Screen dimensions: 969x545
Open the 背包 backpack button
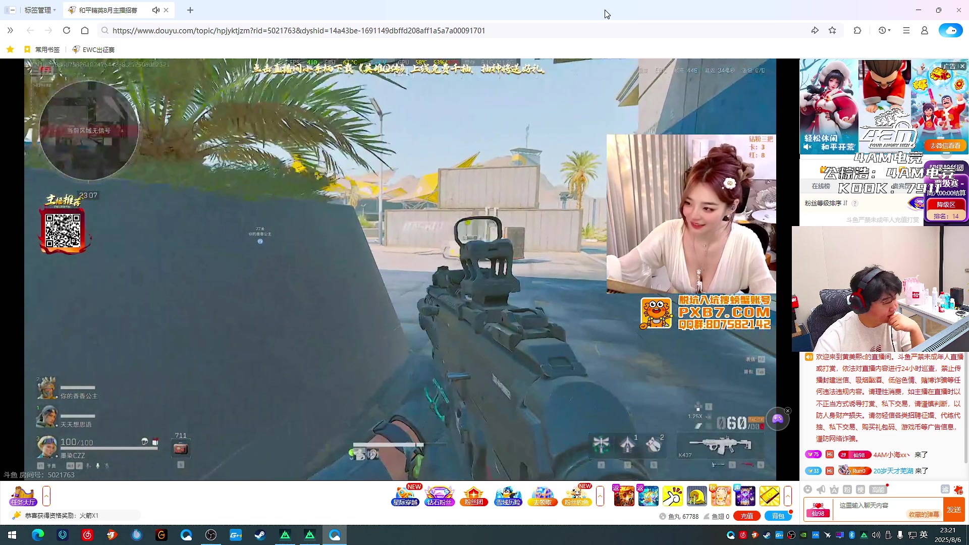pos(778,516)
